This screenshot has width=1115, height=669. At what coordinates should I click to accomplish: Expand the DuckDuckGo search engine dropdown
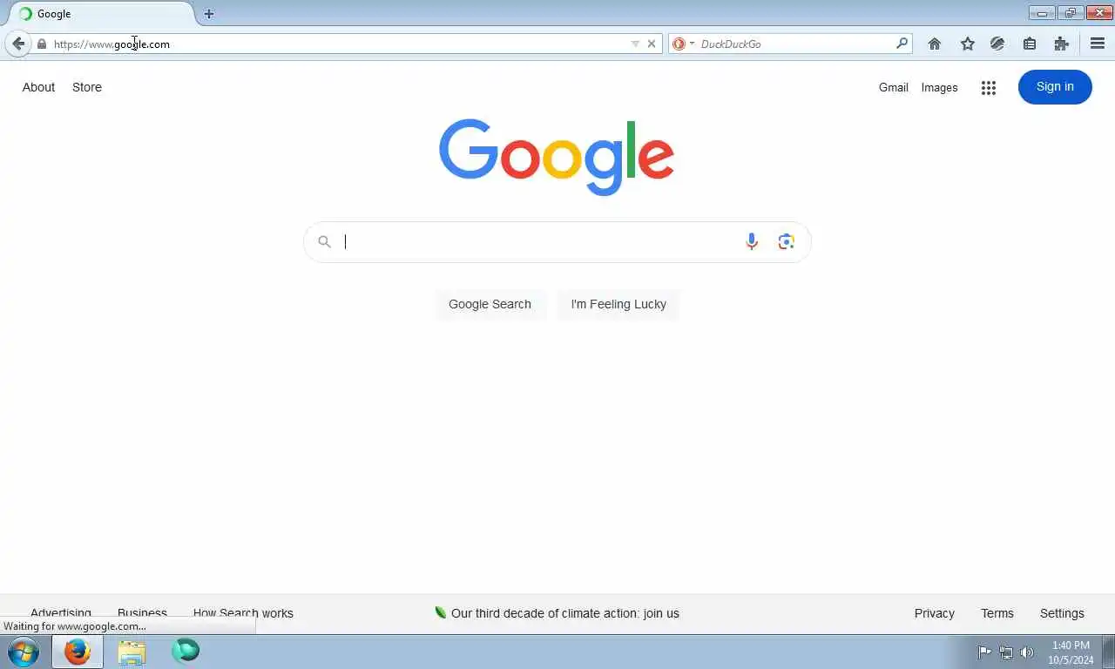tap(683, 44)
